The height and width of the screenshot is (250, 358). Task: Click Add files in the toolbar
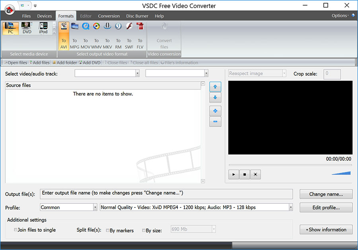click(39, 62)
